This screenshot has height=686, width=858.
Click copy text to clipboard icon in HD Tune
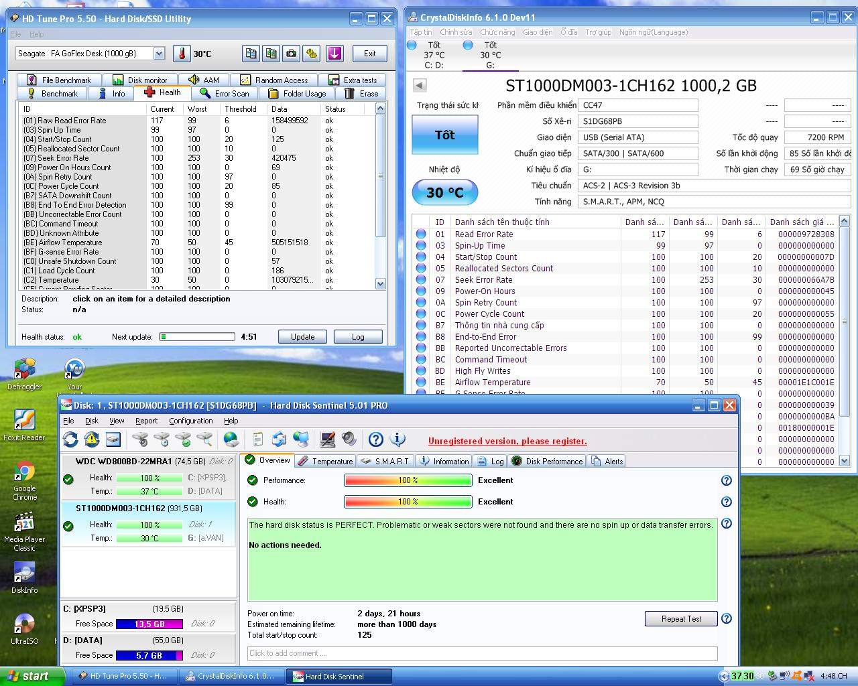point(251,54)
